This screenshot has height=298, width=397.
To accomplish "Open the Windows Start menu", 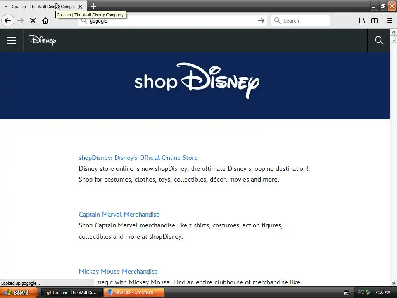I will 18,293.
